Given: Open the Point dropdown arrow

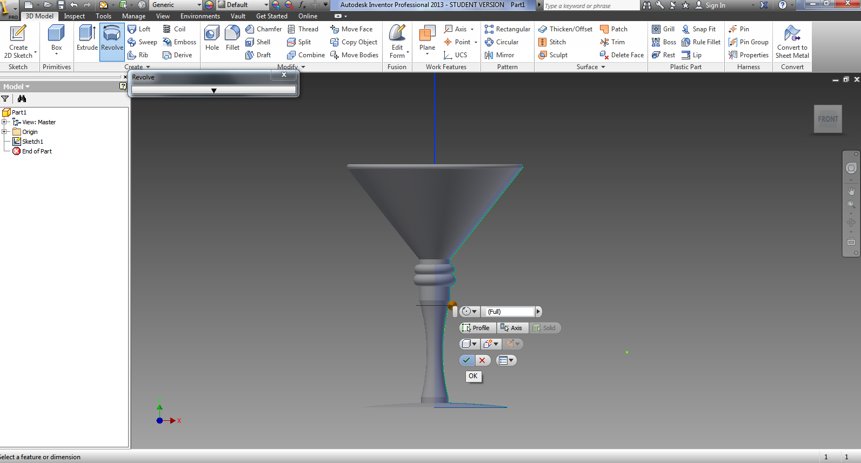Looking at the screenshot, I should (x=476, y=42).
